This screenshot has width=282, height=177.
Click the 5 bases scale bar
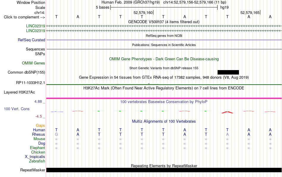coord(164,7)
